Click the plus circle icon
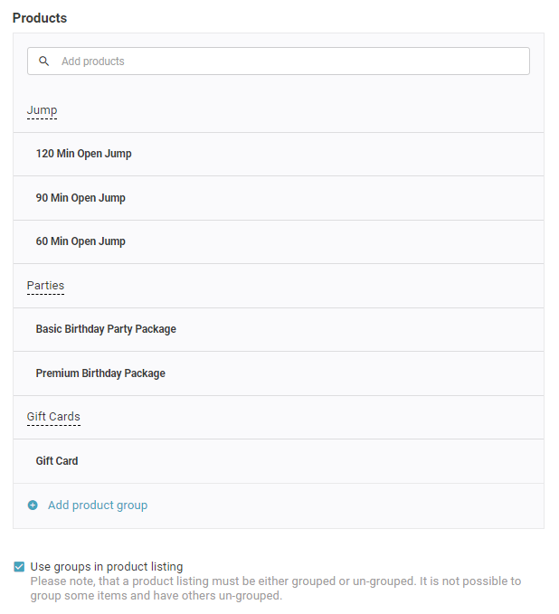The height and width of the screenshot is (614, 559). [33, 505]
